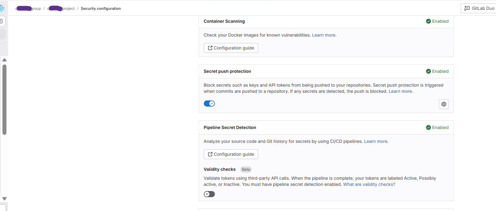Click Learn more for Pipeline Secret Detection
The height and width of the screenshot is (211, 496).
point(376,141)
